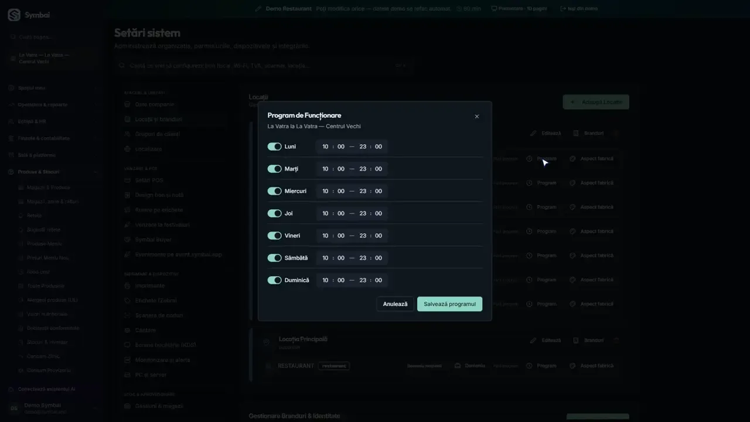Click the Rețete sidebar icon
Viewport: 750px width, 422px height.
pyautogui.click(x=22, y=216)
